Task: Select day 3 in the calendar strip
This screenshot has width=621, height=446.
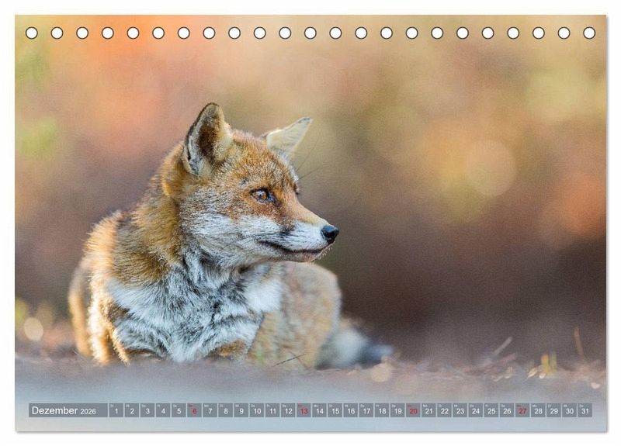Action: pos(147,410)
